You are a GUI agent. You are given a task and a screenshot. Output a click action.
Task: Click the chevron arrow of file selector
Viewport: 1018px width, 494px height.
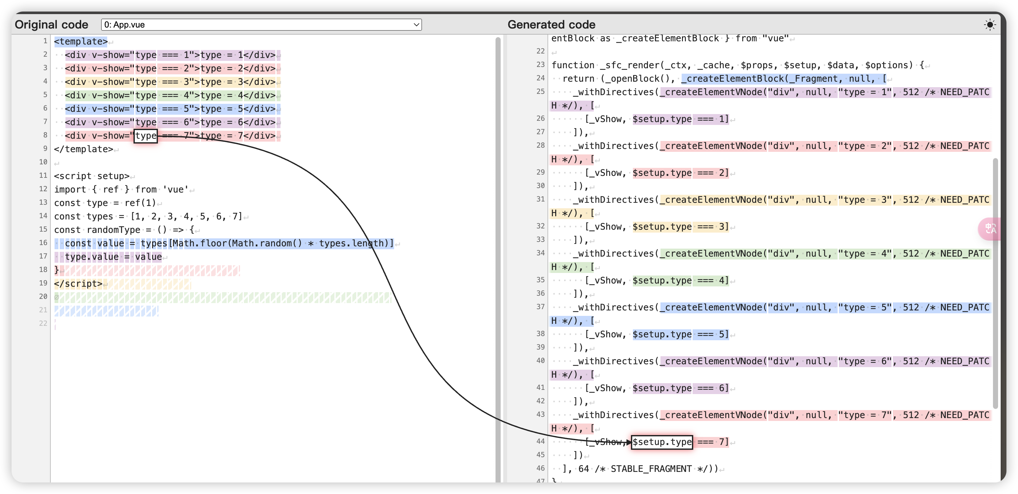pos(416,25)
